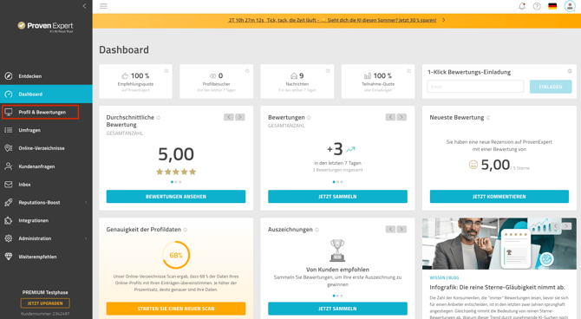
Task: Expand the Reputations-Boost submenu arrow
Action: 86,202
